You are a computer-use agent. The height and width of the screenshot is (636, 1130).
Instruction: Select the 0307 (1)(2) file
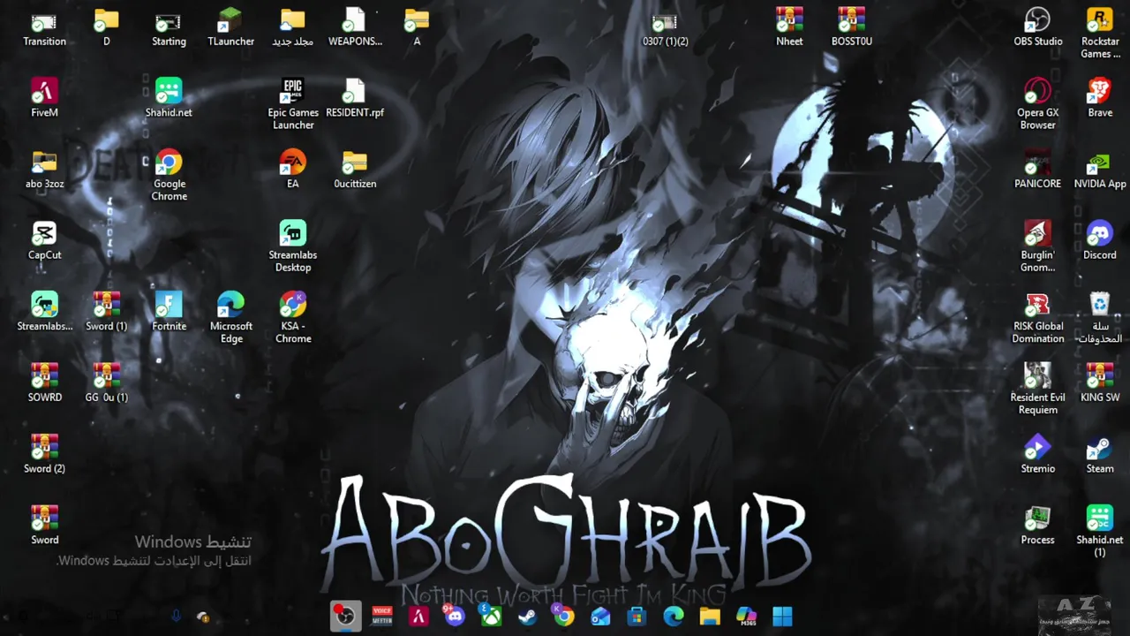(x=665, y=27)
